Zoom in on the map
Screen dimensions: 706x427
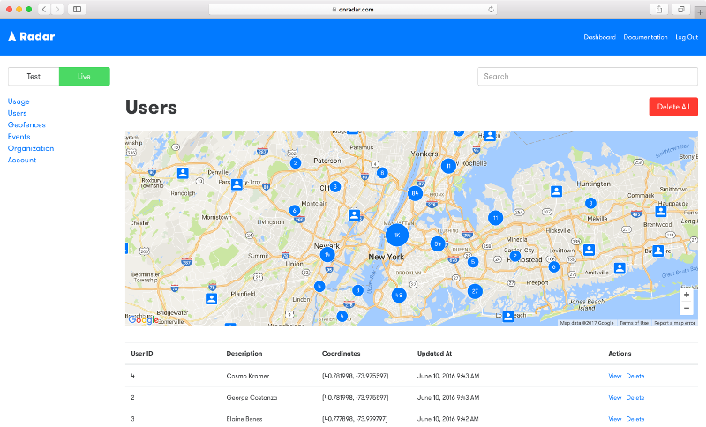coord(687,295)
